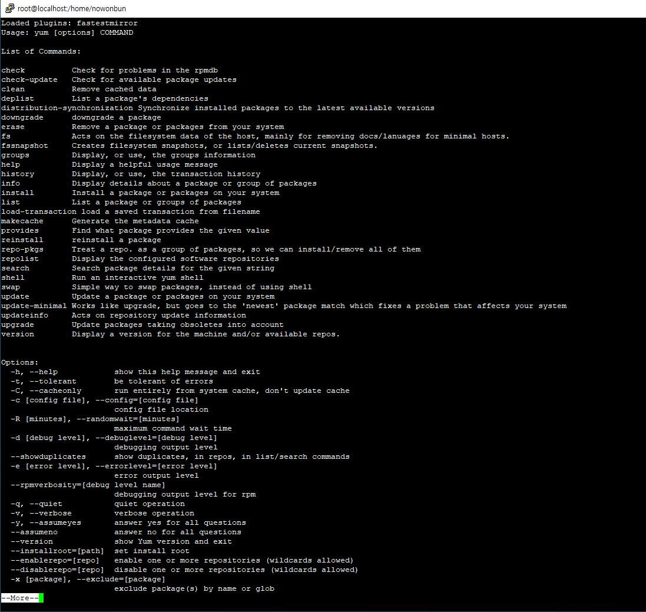Click the 'provides' command name
The image size is (646, 612).
coord(20,231)
